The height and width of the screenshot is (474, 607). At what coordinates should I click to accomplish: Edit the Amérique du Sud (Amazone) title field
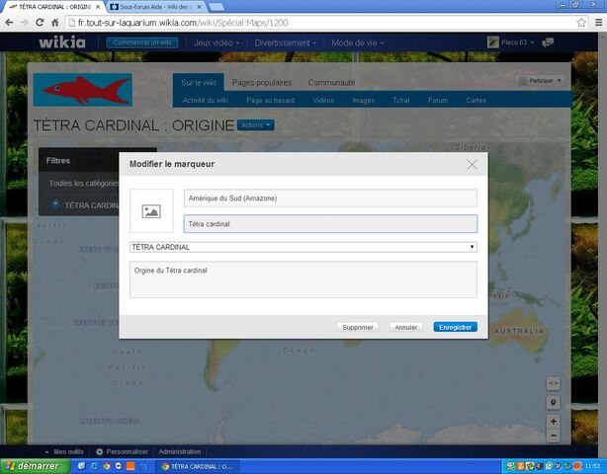[330, 198]
